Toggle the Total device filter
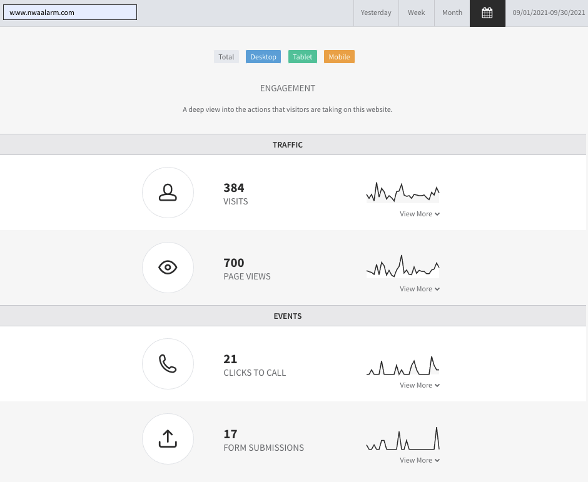The image size is (588, 482). click(226, 57)
